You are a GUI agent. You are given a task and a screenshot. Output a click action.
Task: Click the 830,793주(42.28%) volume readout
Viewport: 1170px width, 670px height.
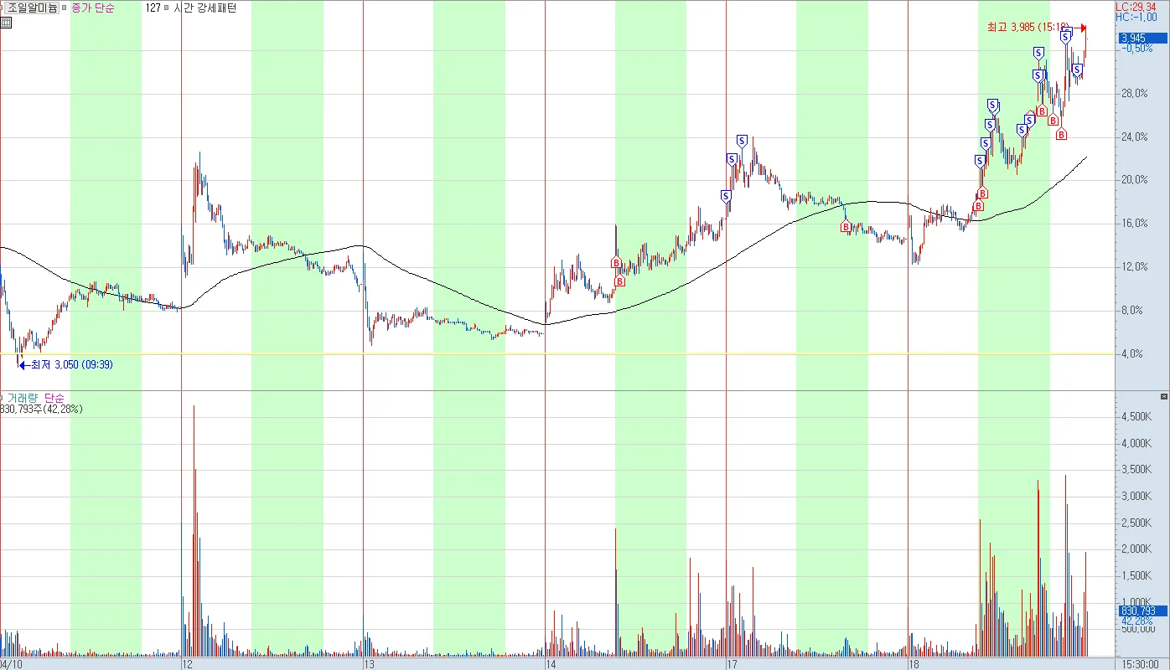(41, 410)
